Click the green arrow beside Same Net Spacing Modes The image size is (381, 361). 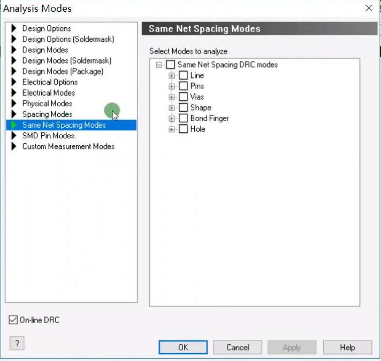pyautogui.click(x=14, y=125)
